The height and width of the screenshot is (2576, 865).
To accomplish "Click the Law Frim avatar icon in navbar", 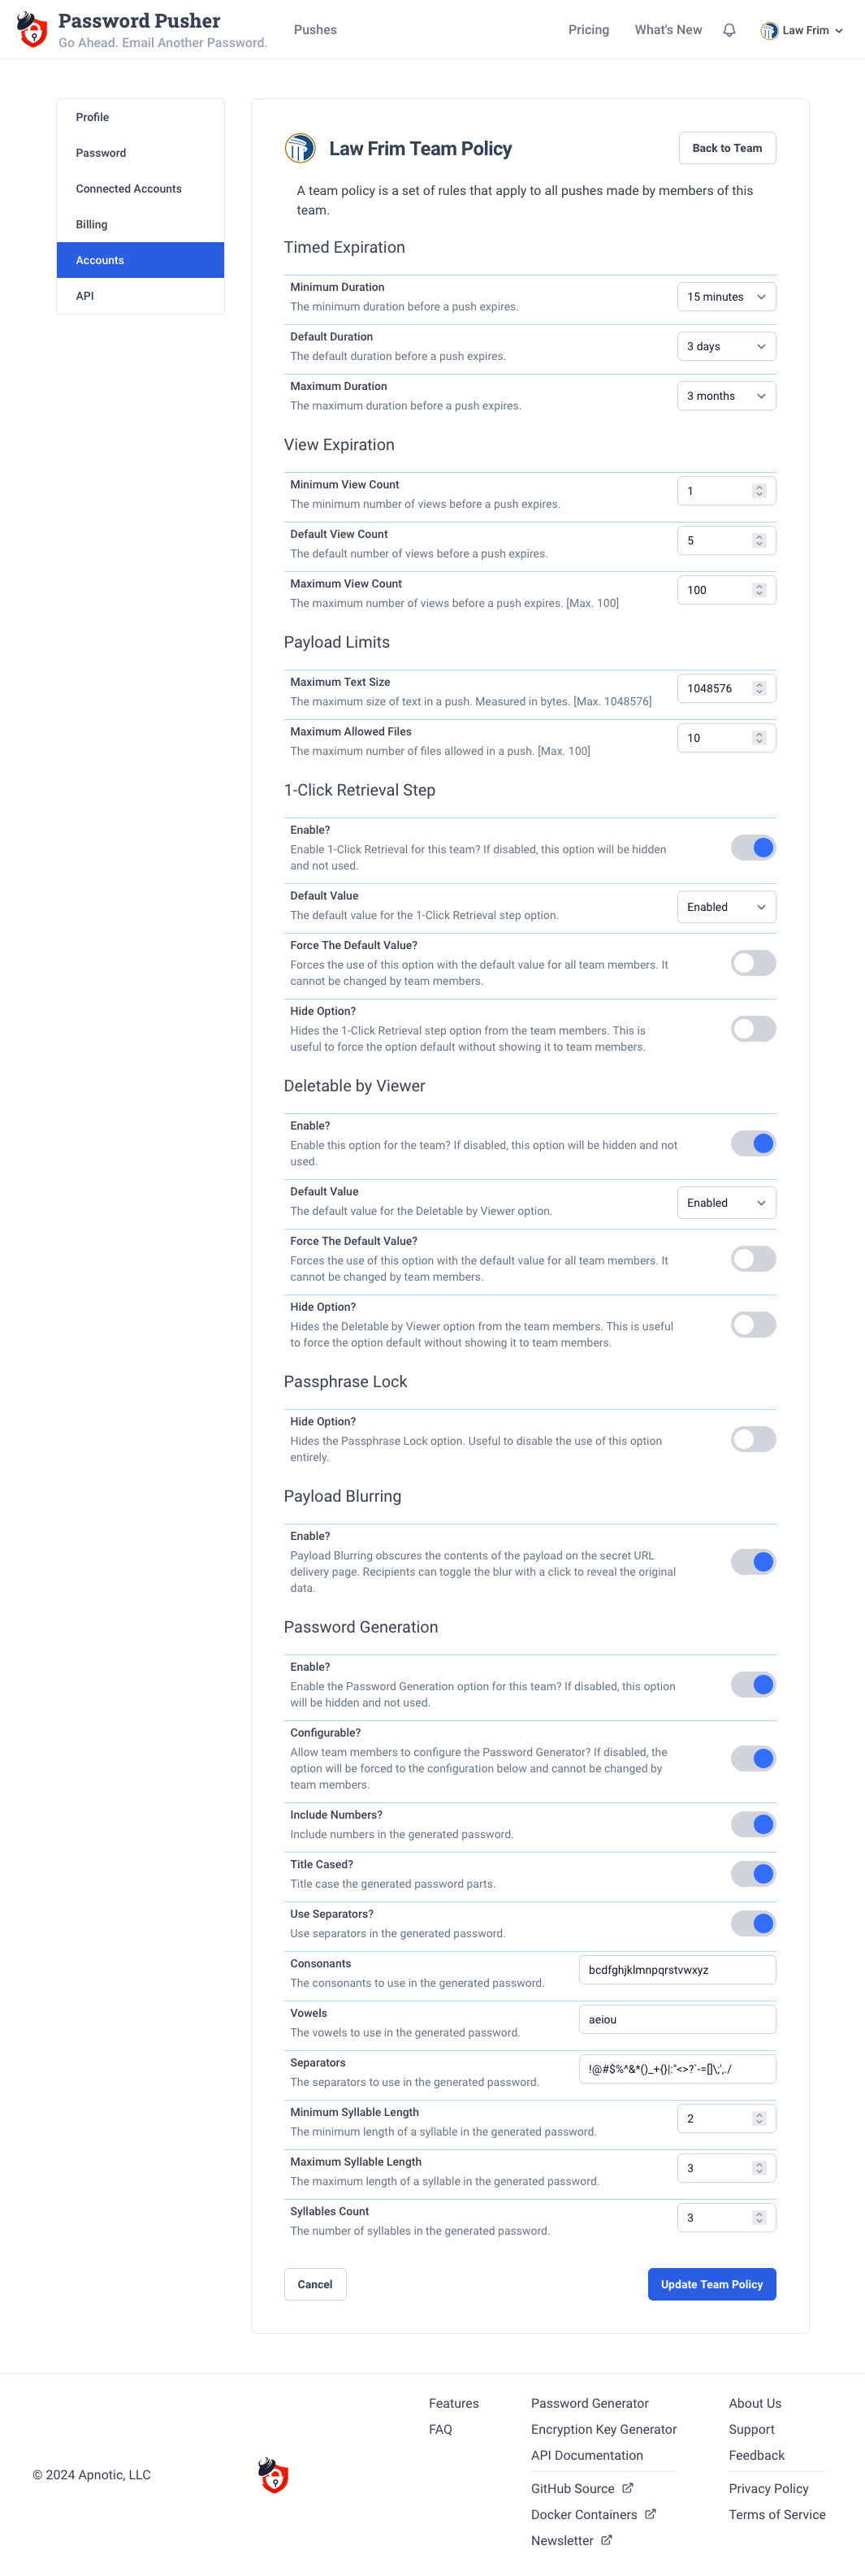I will [768, 30].
